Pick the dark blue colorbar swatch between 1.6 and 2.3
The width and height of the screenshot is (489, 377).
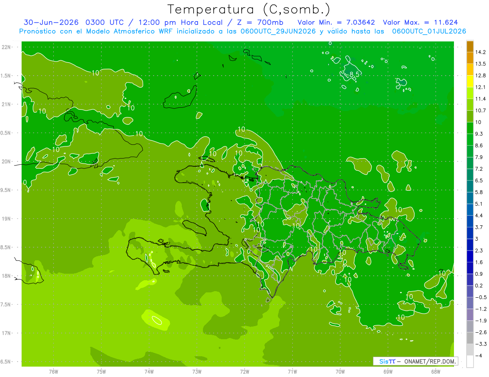[x=470, y=256]
